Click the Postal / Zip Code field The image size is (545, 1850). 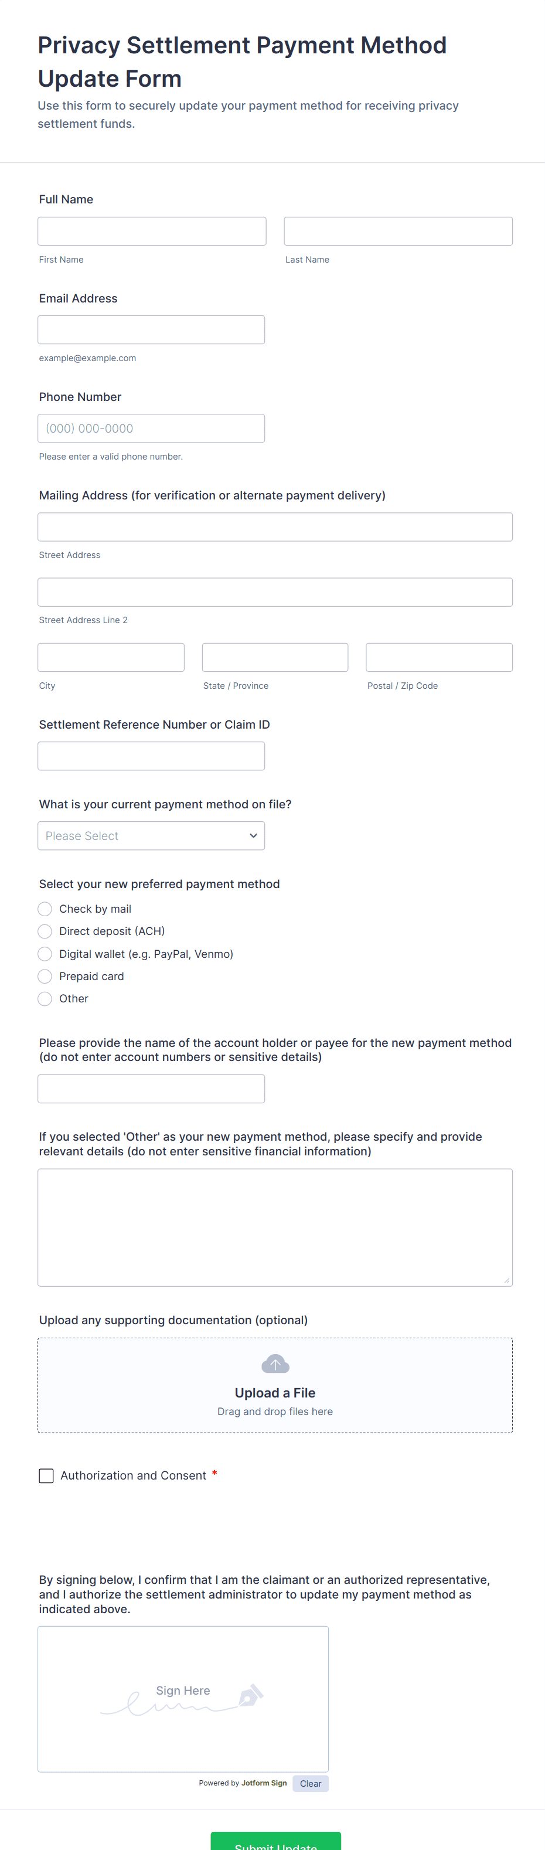439,657
